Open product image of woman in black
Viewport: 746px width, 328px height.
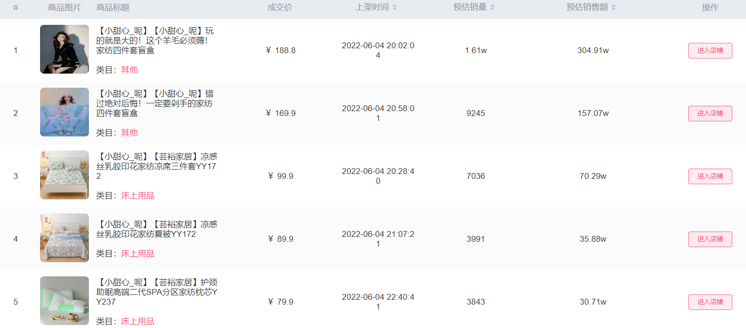click(x=64, y=49)
